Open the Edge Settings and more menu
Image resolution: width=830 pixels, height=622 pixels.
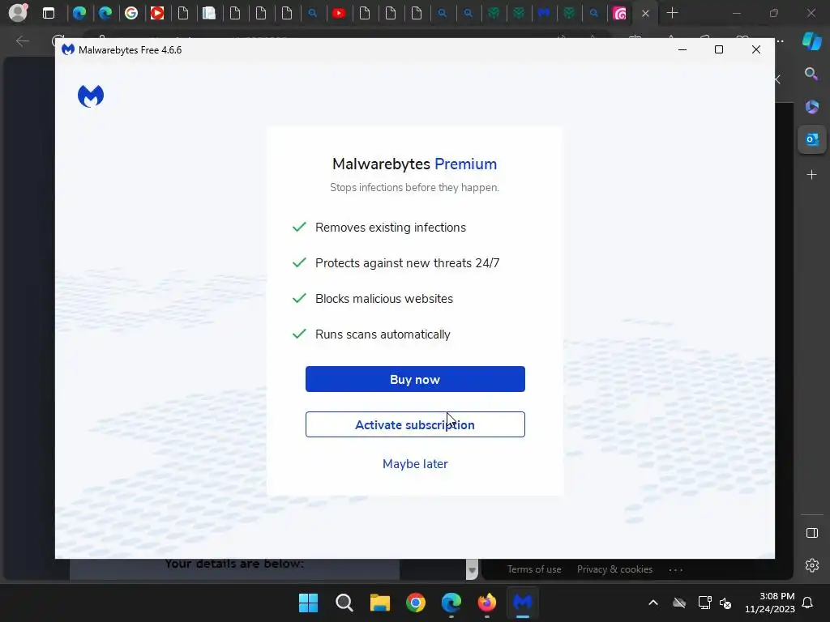(781, 40)
